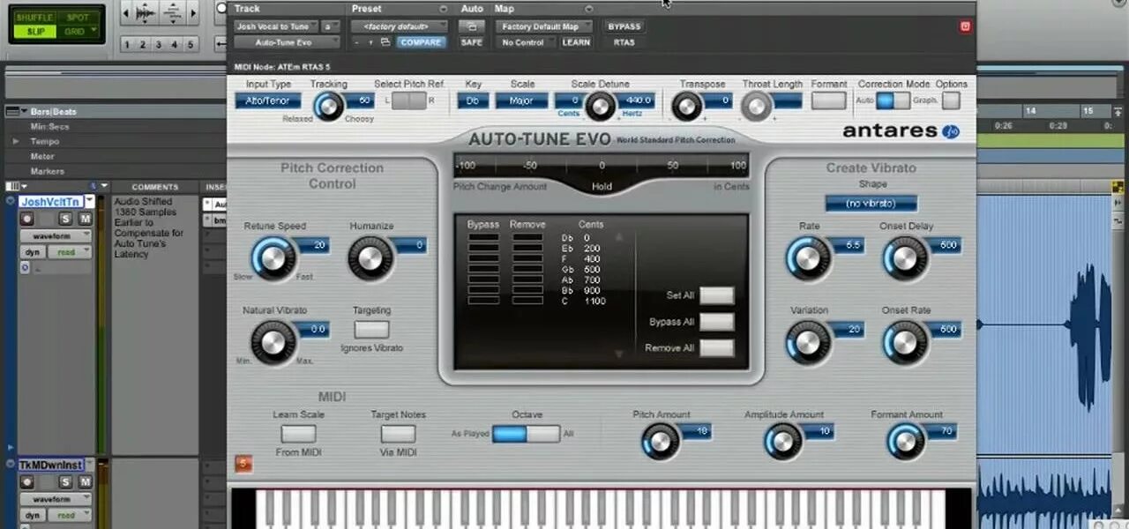Viewport: 1129px width, 529px height.
Task: Toggle the SAFE automation button
Action: pyautogui.click(x=472, y=42)
